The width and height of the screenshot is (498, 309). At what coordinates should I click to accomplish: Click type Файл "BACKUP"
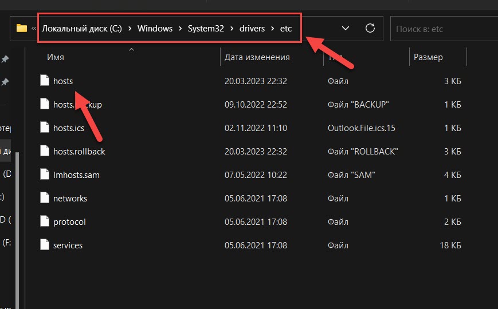click(358, 105)
